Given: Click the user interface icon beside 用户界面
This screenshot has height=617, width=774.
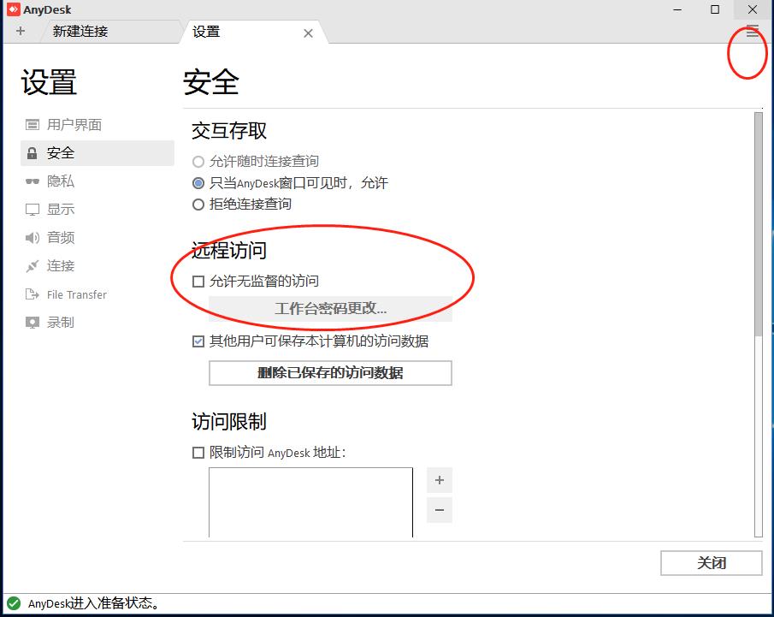Looking at the screenshot, I should (32, 124).
